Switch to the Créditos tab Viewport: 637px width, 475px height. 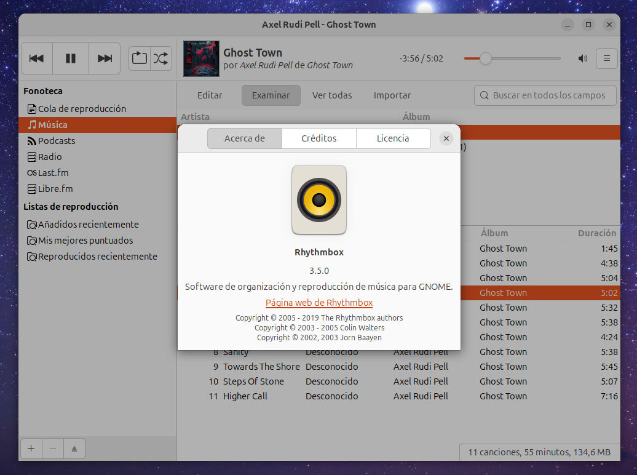319,138
